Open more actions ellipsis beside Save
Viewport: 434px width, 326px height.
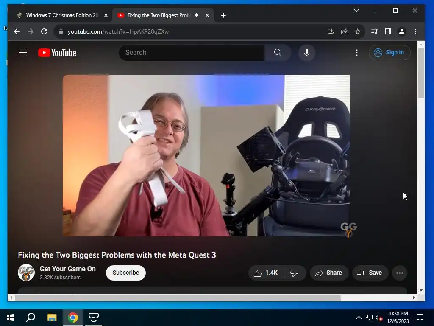pyautogui.click(x=400, y=273)
